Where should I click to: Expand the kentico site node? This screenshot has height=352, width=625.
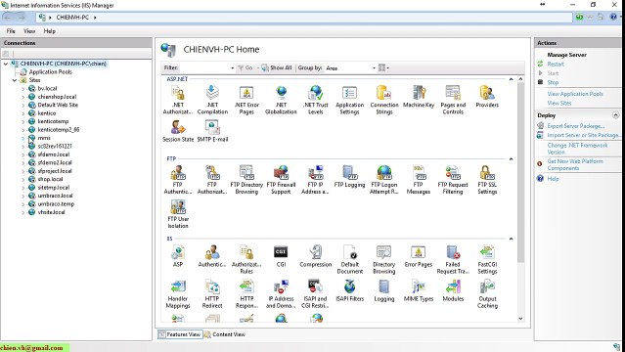[23, 113]
